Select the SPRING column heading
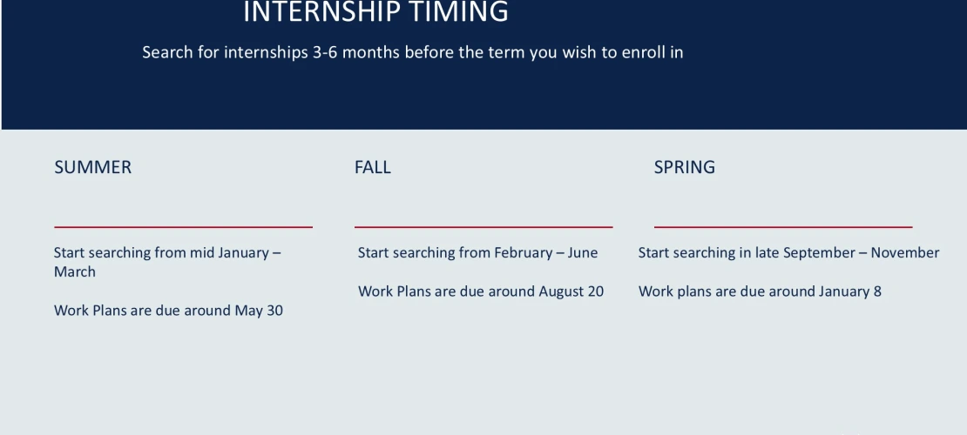This screenshot has height=435, width=967. (684, 167)
